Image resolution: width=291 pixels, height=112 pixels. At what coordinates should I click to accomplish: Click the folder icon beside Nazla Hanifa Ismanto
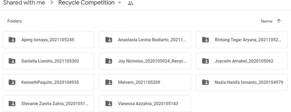click(x=205, y=83)
